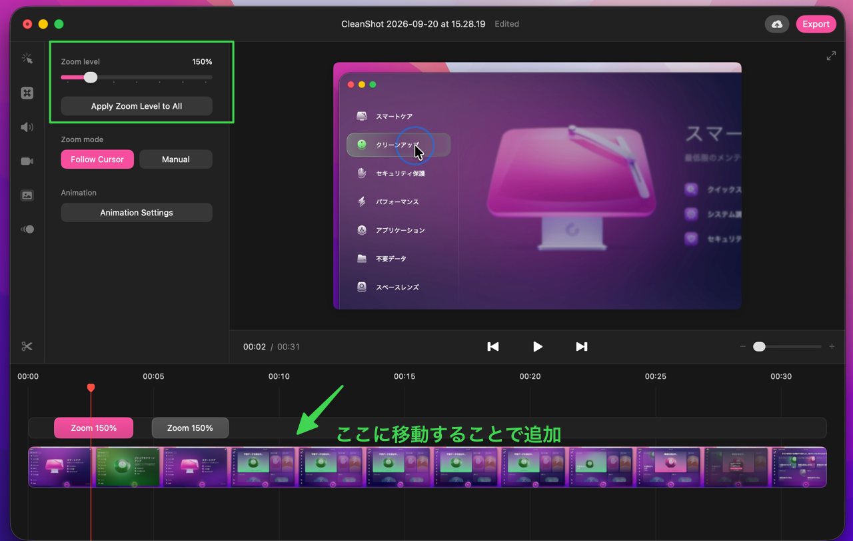Click スペースレンズ in the preview
This screenshot has height=541, width=853.
coord(398,287)
